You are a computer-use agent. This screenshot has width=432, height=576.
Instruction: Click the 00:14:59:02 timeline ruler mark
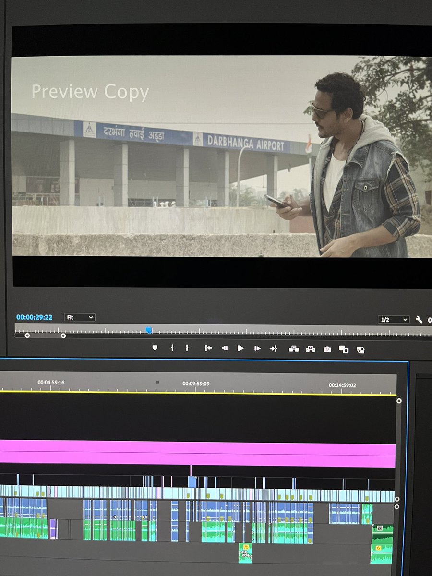(x=342, y=385)
